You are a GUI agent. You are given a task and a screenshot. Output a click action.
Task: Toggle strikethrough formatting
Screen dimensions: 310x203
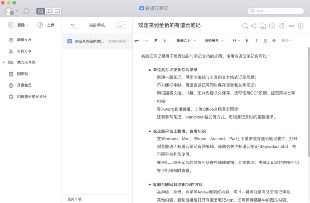(x=274, y=41)
